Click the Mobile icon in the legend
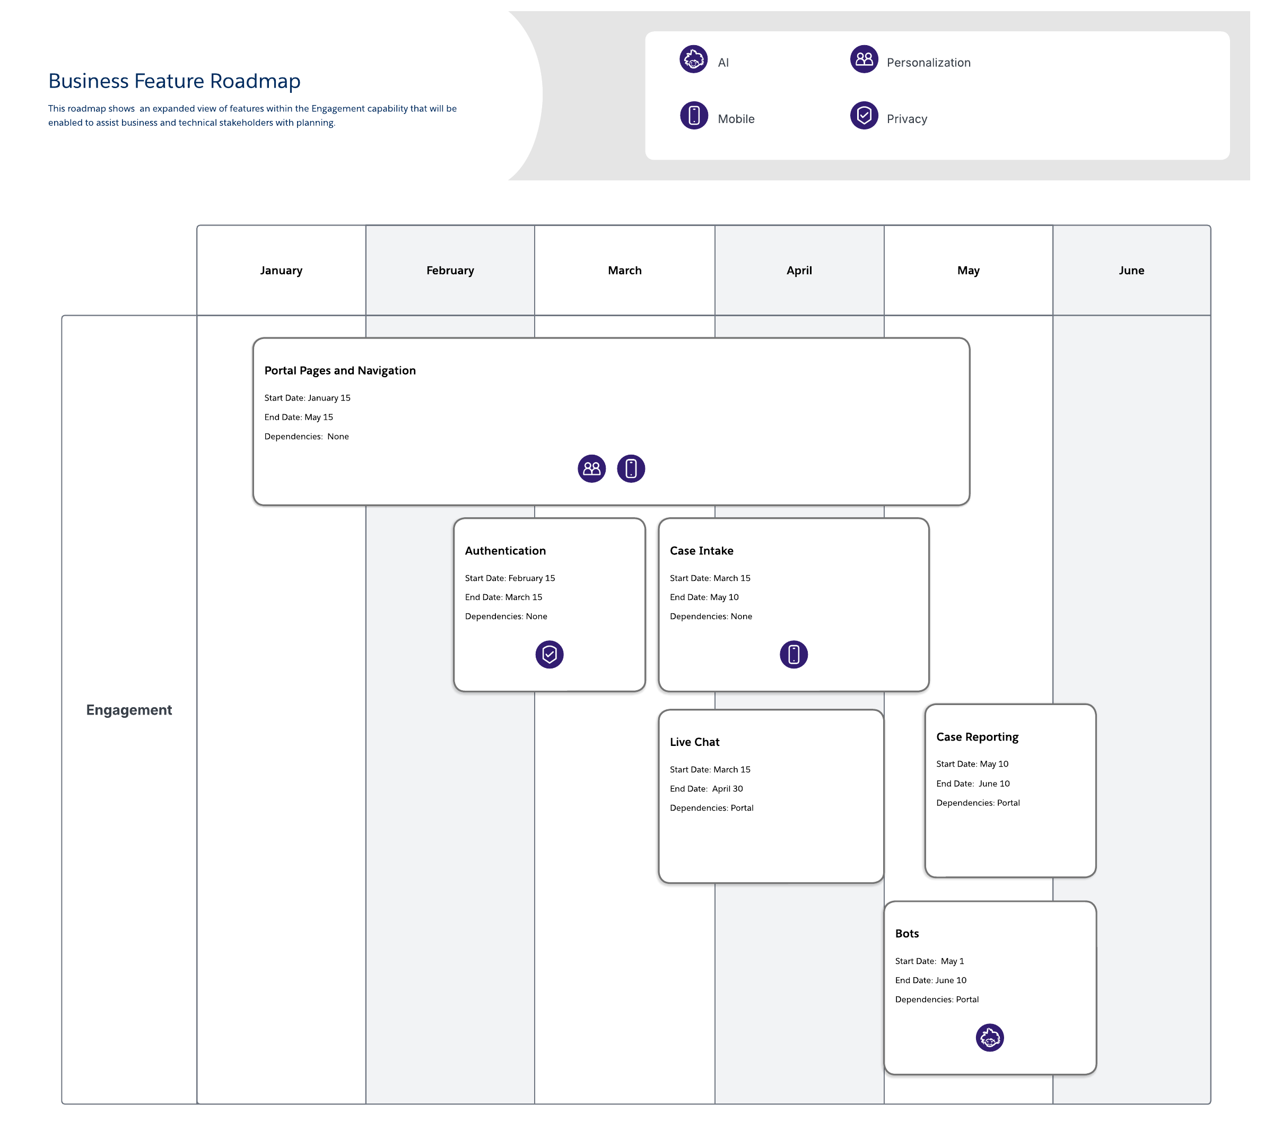1273x1138 pixels. (693, 115)
